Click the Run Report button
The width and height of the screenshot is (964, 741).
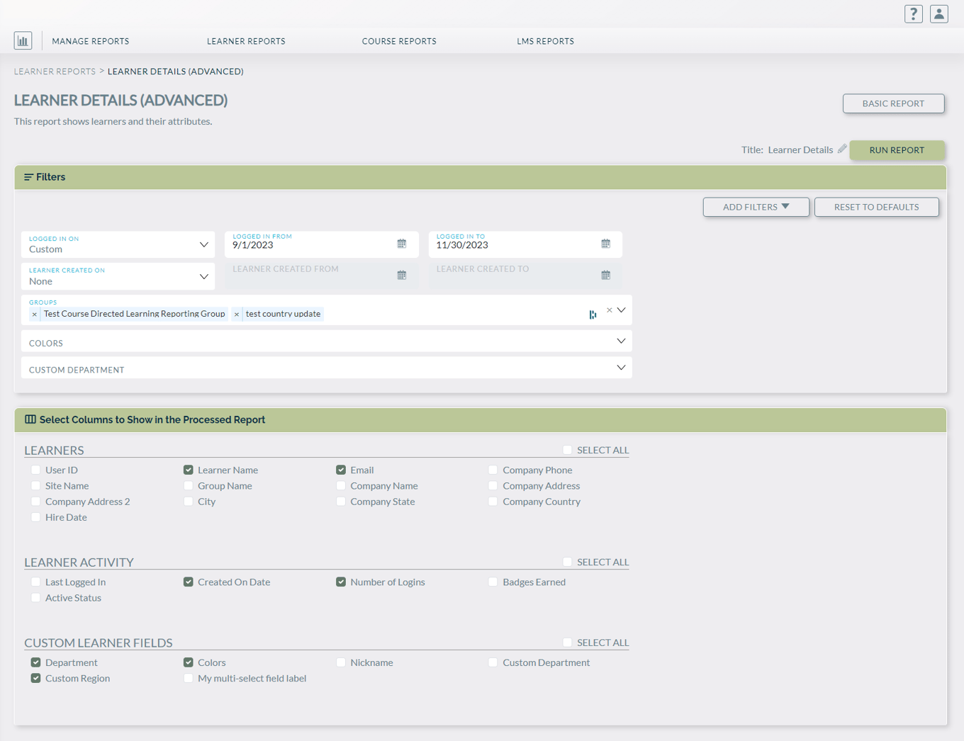[x=897, y=150]
